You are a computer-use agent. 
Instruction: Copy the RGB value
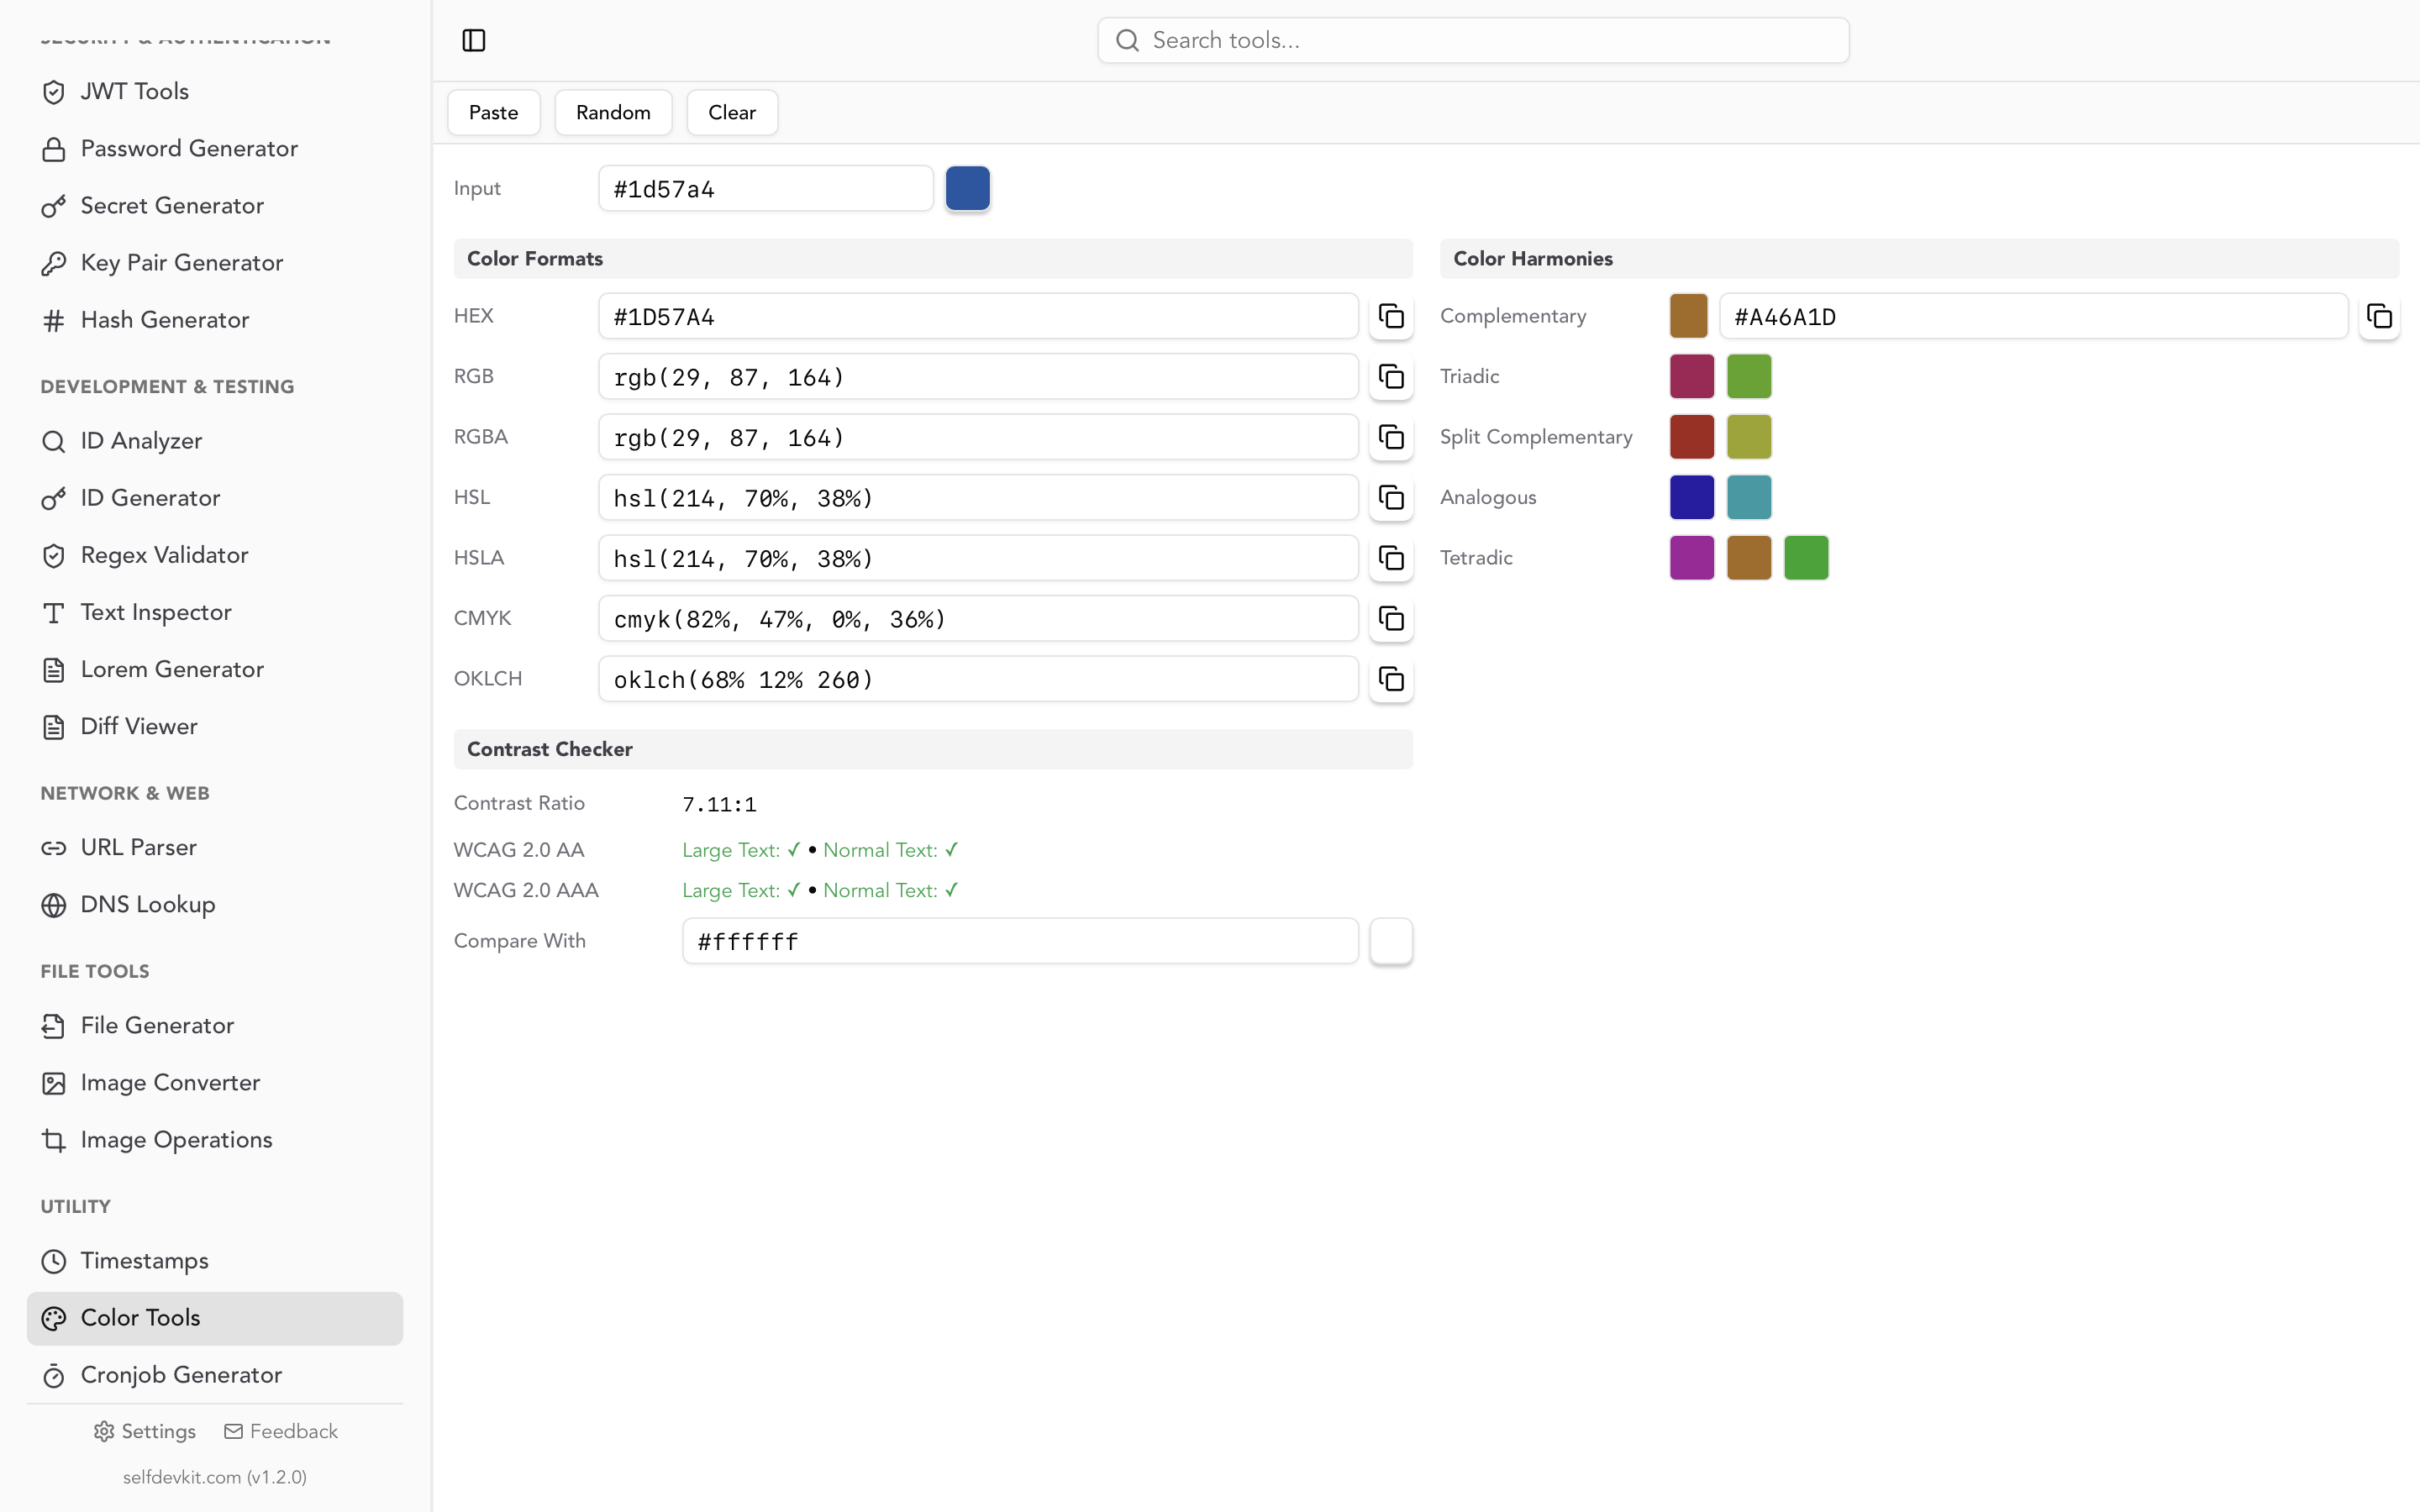coord(1391,377)
